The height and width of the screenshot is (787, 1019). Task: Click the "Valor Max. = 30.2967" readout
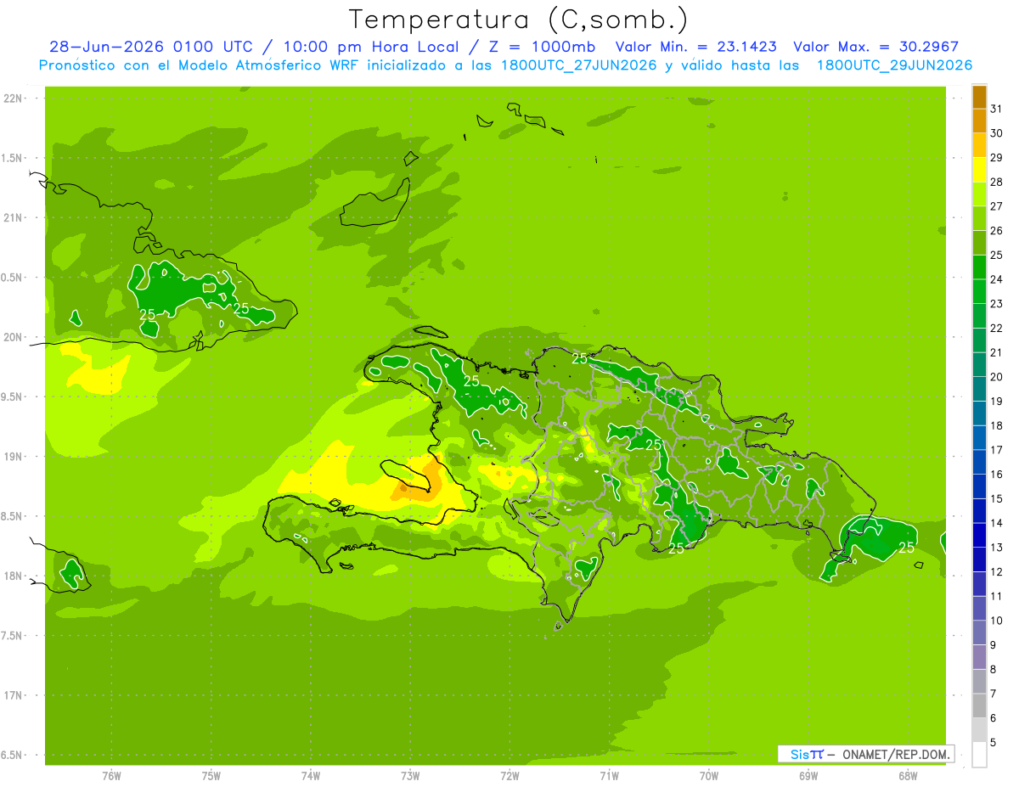click(x=876, y=47)
